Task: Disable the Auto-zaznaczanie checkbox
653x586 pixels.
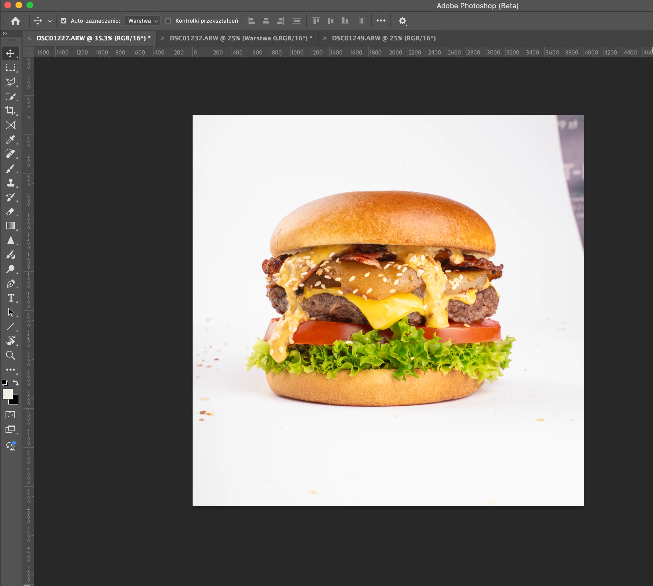Action: pyautogui.click(x=64, y=21)
